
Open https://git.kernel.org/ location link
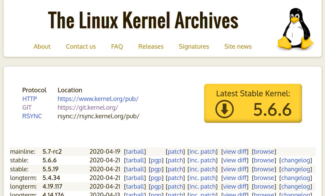pyautogui.click(x=88, y=107)
